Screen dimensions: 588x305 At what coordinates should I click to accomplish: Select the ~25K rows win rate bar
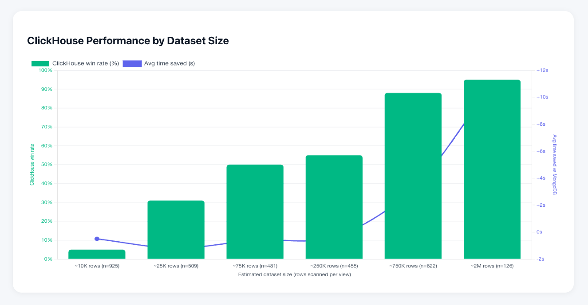tap(176, 230)
